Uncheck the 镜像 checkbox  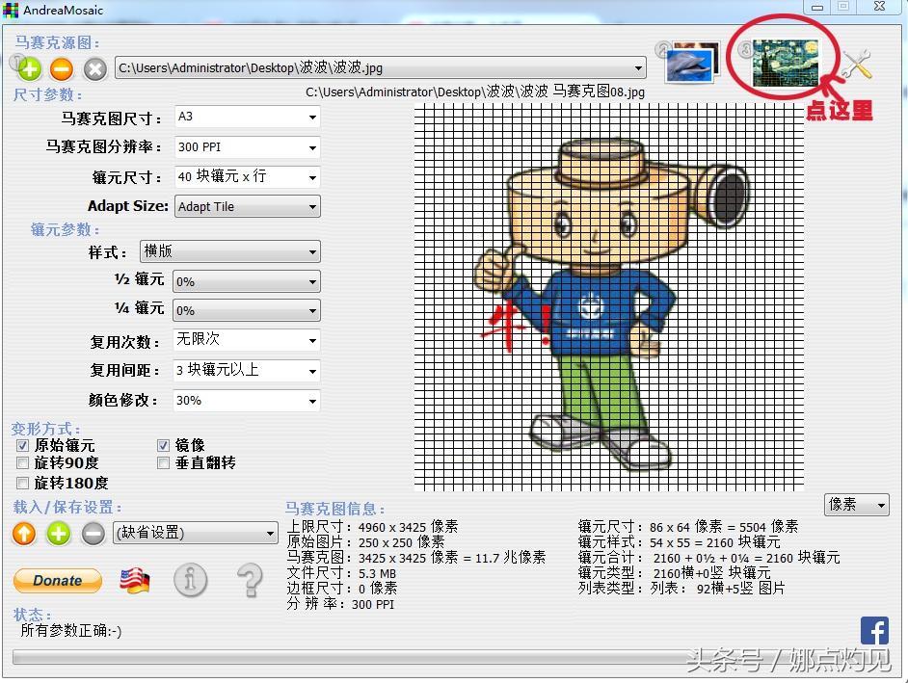click(164, 446)
